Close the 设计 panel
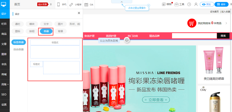 (79, 13)
